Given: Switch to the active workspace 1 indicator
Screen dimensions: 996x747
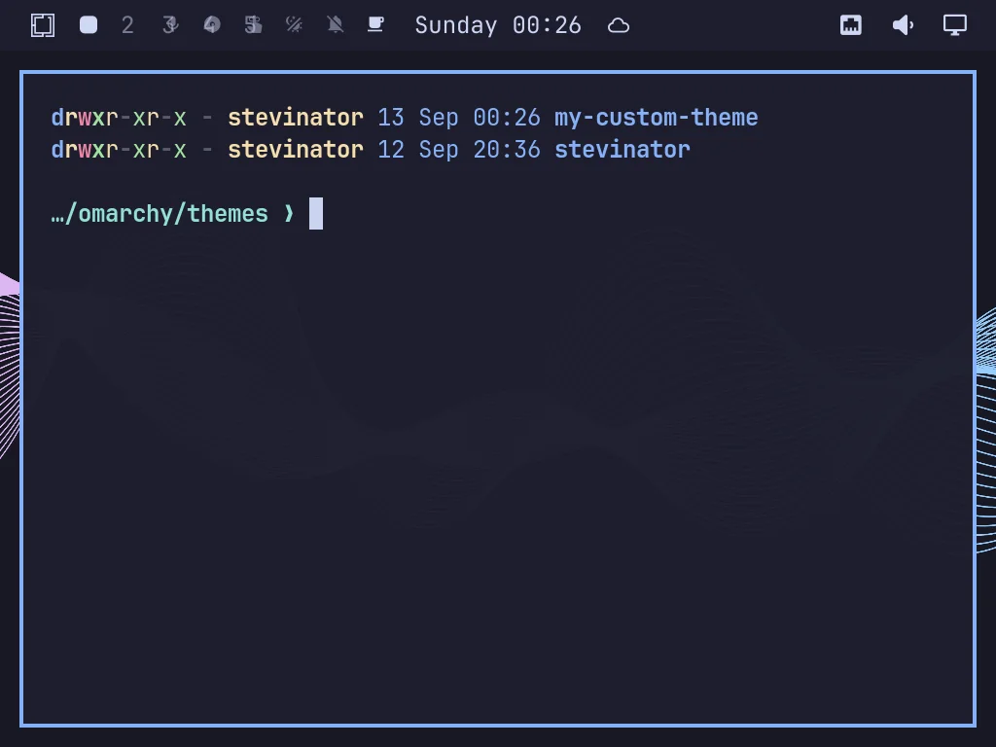Looking at the screenshot, I should tap(89, 25).
